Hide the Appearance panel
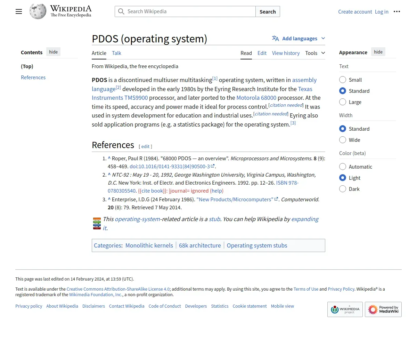The width and height of the screenshot is (417, 348). pos(378,52)
